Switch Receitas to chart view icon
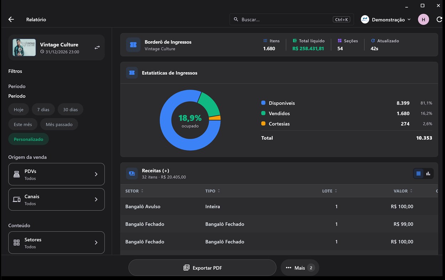This screenshot has width=445, height=280. (x=428, y=174)
